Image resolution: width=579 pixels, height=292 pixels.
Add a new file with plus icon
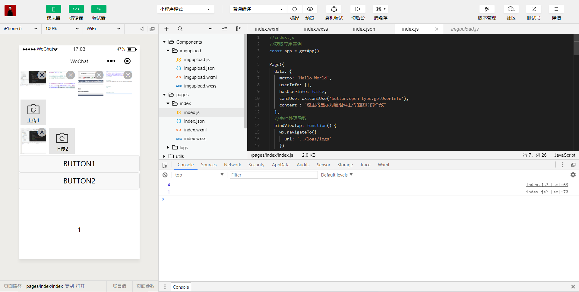[166, 29]
